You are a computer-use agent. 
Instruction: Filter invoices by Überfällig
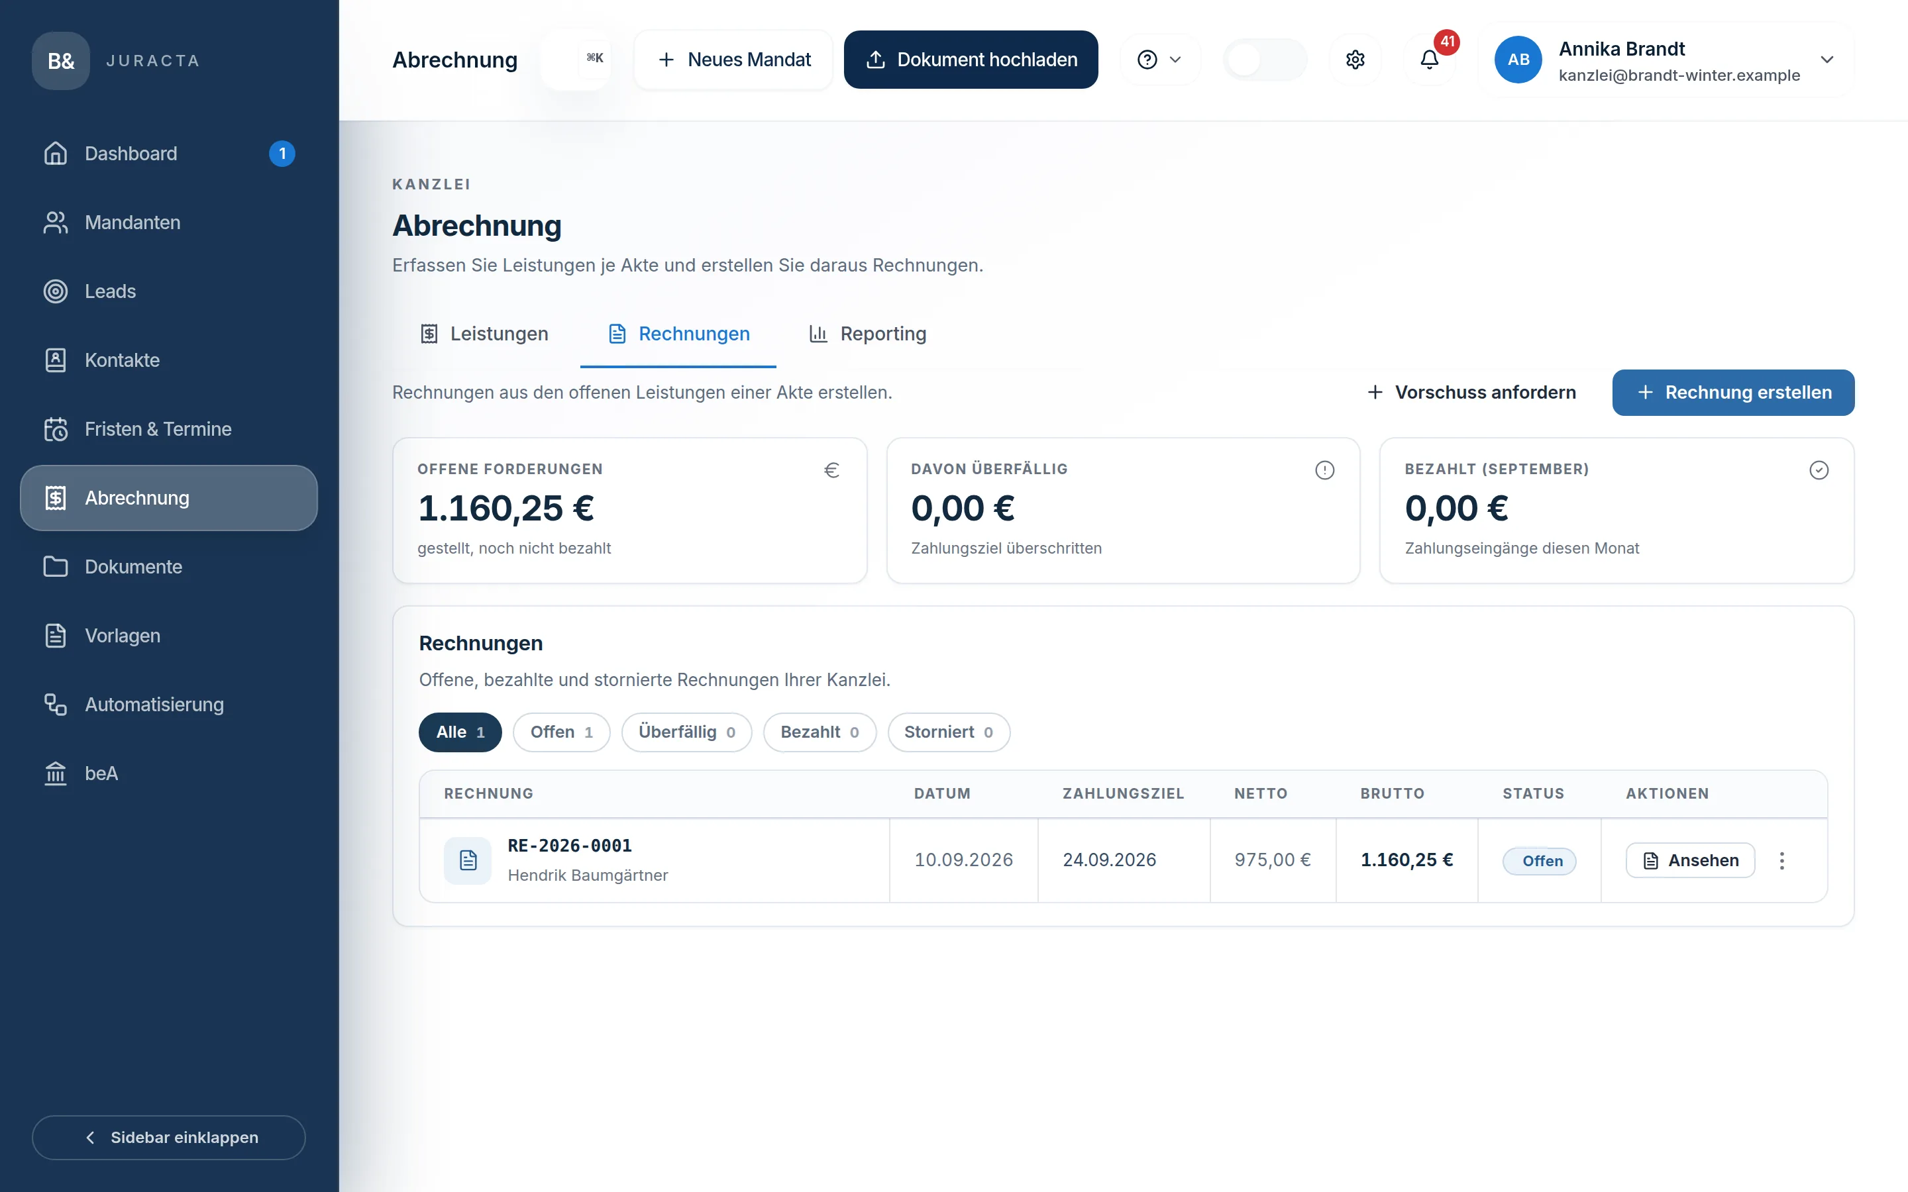[687, 732]
